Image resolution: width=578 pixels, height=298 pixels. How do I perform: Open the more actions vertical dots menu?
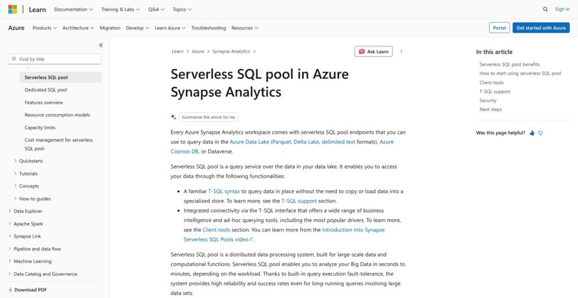(401, 51)
